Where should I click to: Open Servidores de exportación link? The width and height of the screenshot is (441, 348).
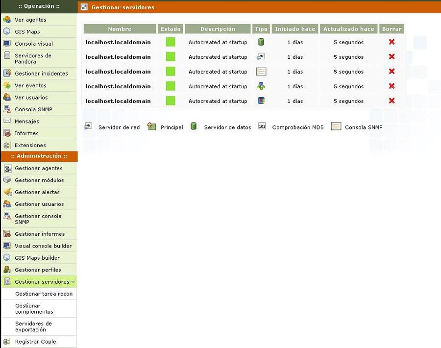click(x=33, y=326)
